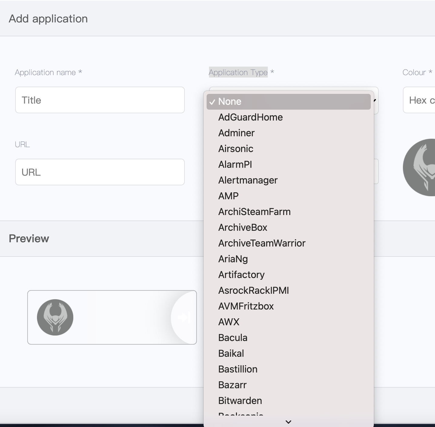Click into the URL input field
The image size is (435, 427).
click(x=100, y=172)
